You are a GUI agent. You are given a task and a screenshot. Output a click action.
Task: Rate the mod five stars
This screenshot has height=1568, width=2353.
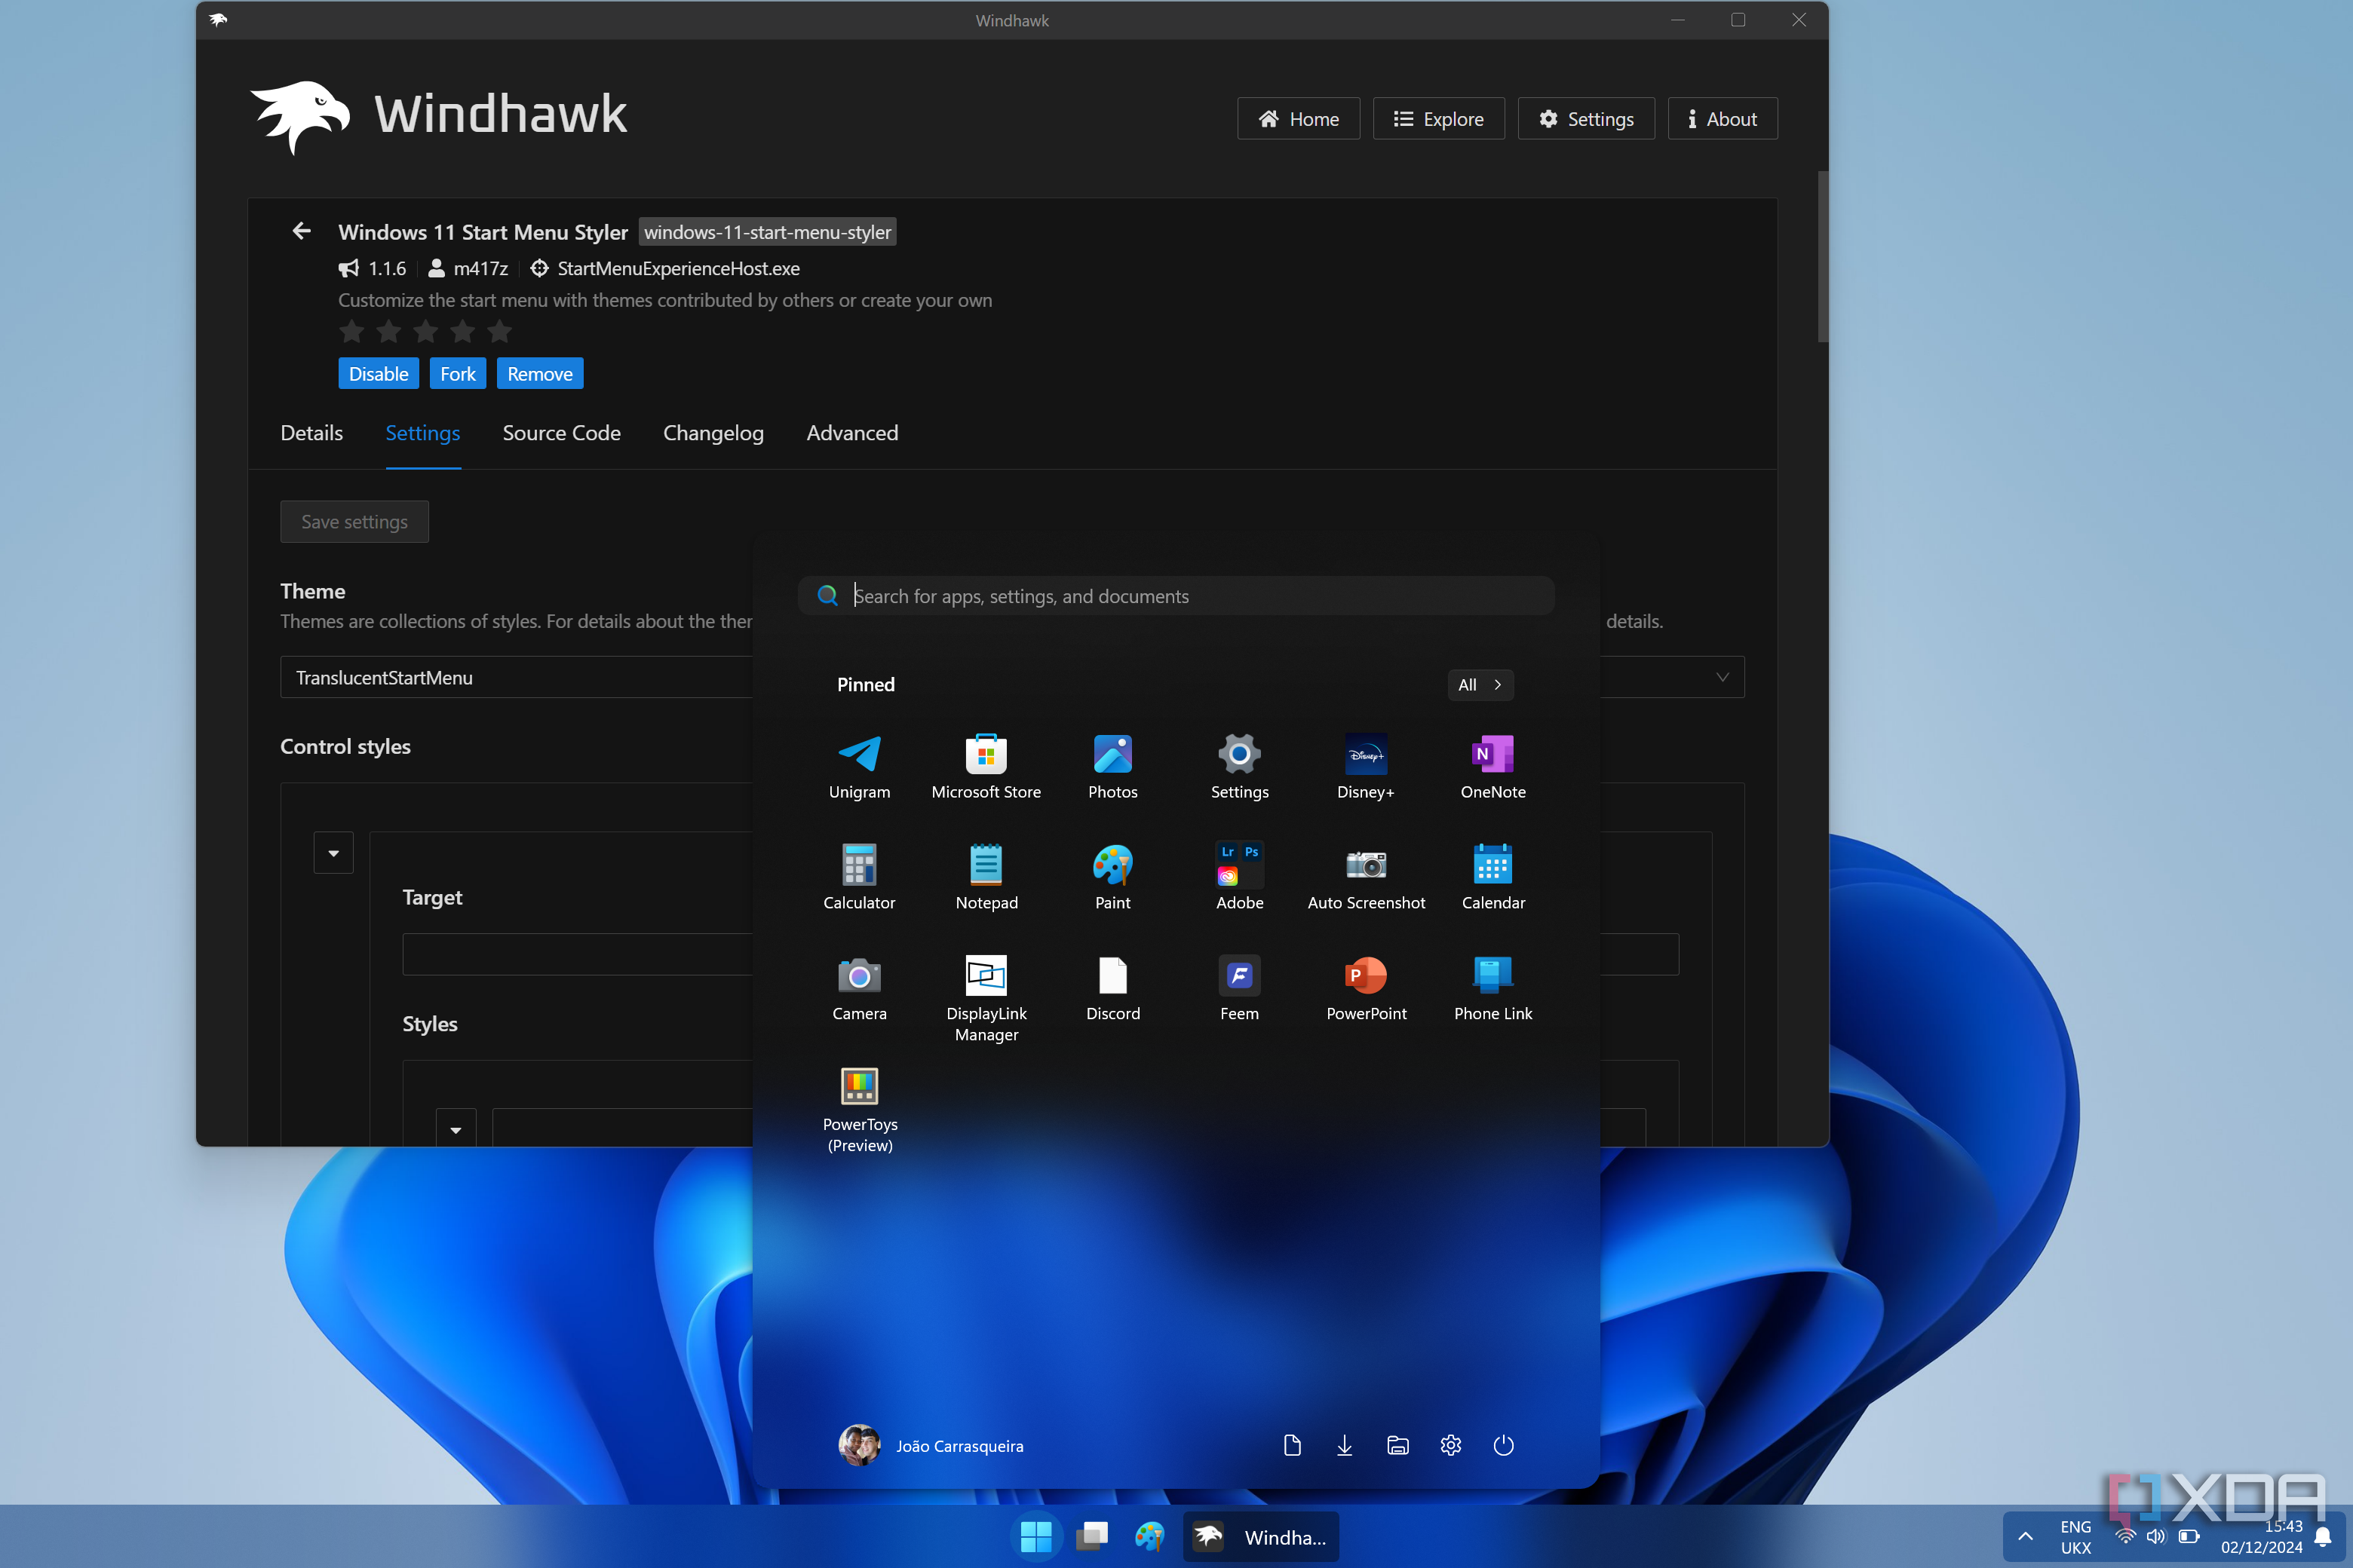[x=499, y=331]
